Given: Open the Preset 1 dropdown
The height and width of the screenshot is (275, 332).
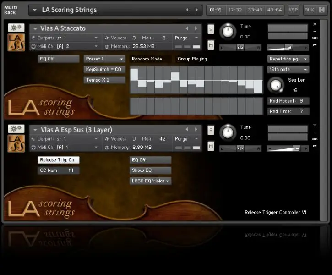Looking at the screenshot, I should 104,59.
